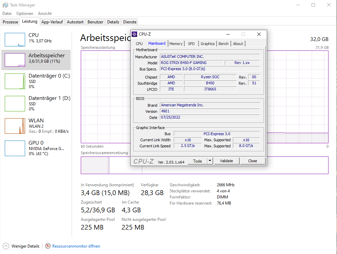Image resolution: width=337 pixels, height=254 pixels.
Task: Select the GPU 0 NVIDIA GeForce entry
Action: 36,148
